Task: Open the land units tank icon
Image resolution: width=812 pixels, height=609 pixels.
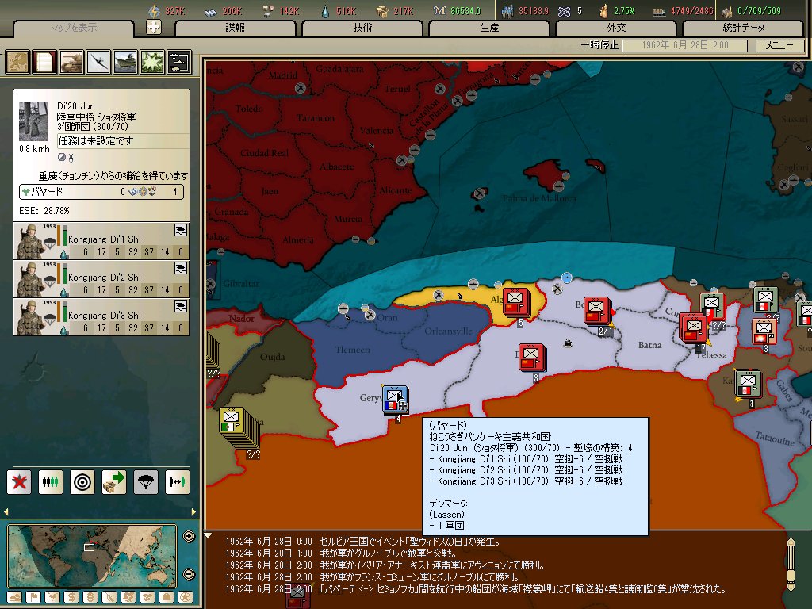Action: (71, 62)
